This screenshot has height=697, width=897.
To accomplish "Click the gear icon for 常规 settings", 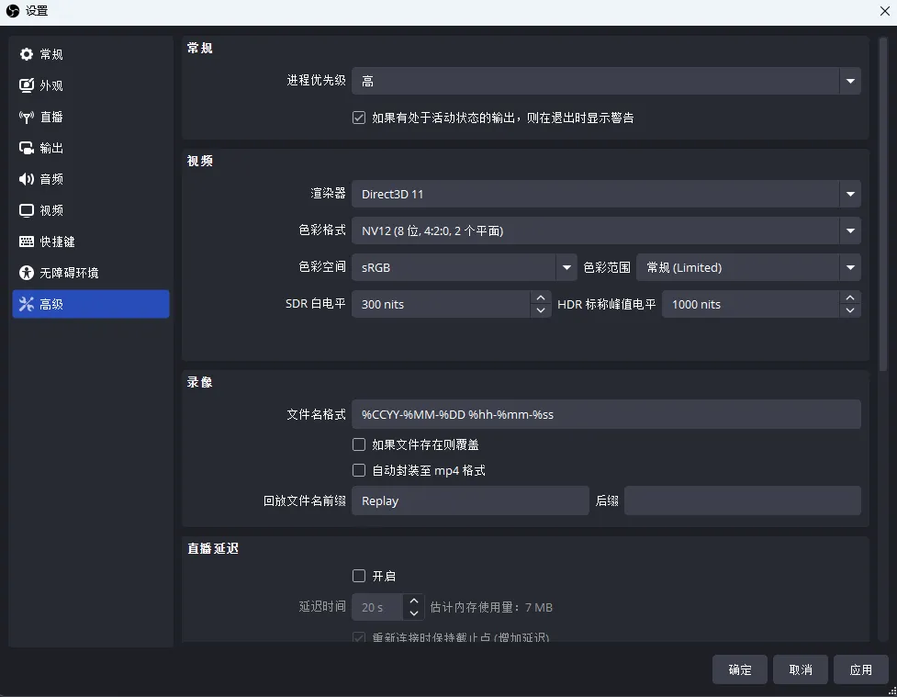I will pyautogui.click(x=27, y=54).
